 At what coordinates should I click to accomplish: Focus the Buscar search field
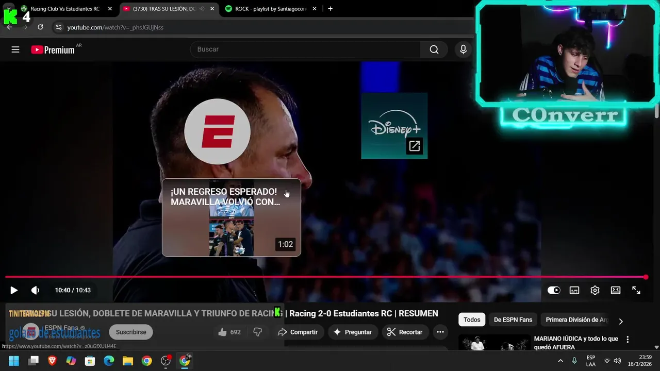pos(305,49)
